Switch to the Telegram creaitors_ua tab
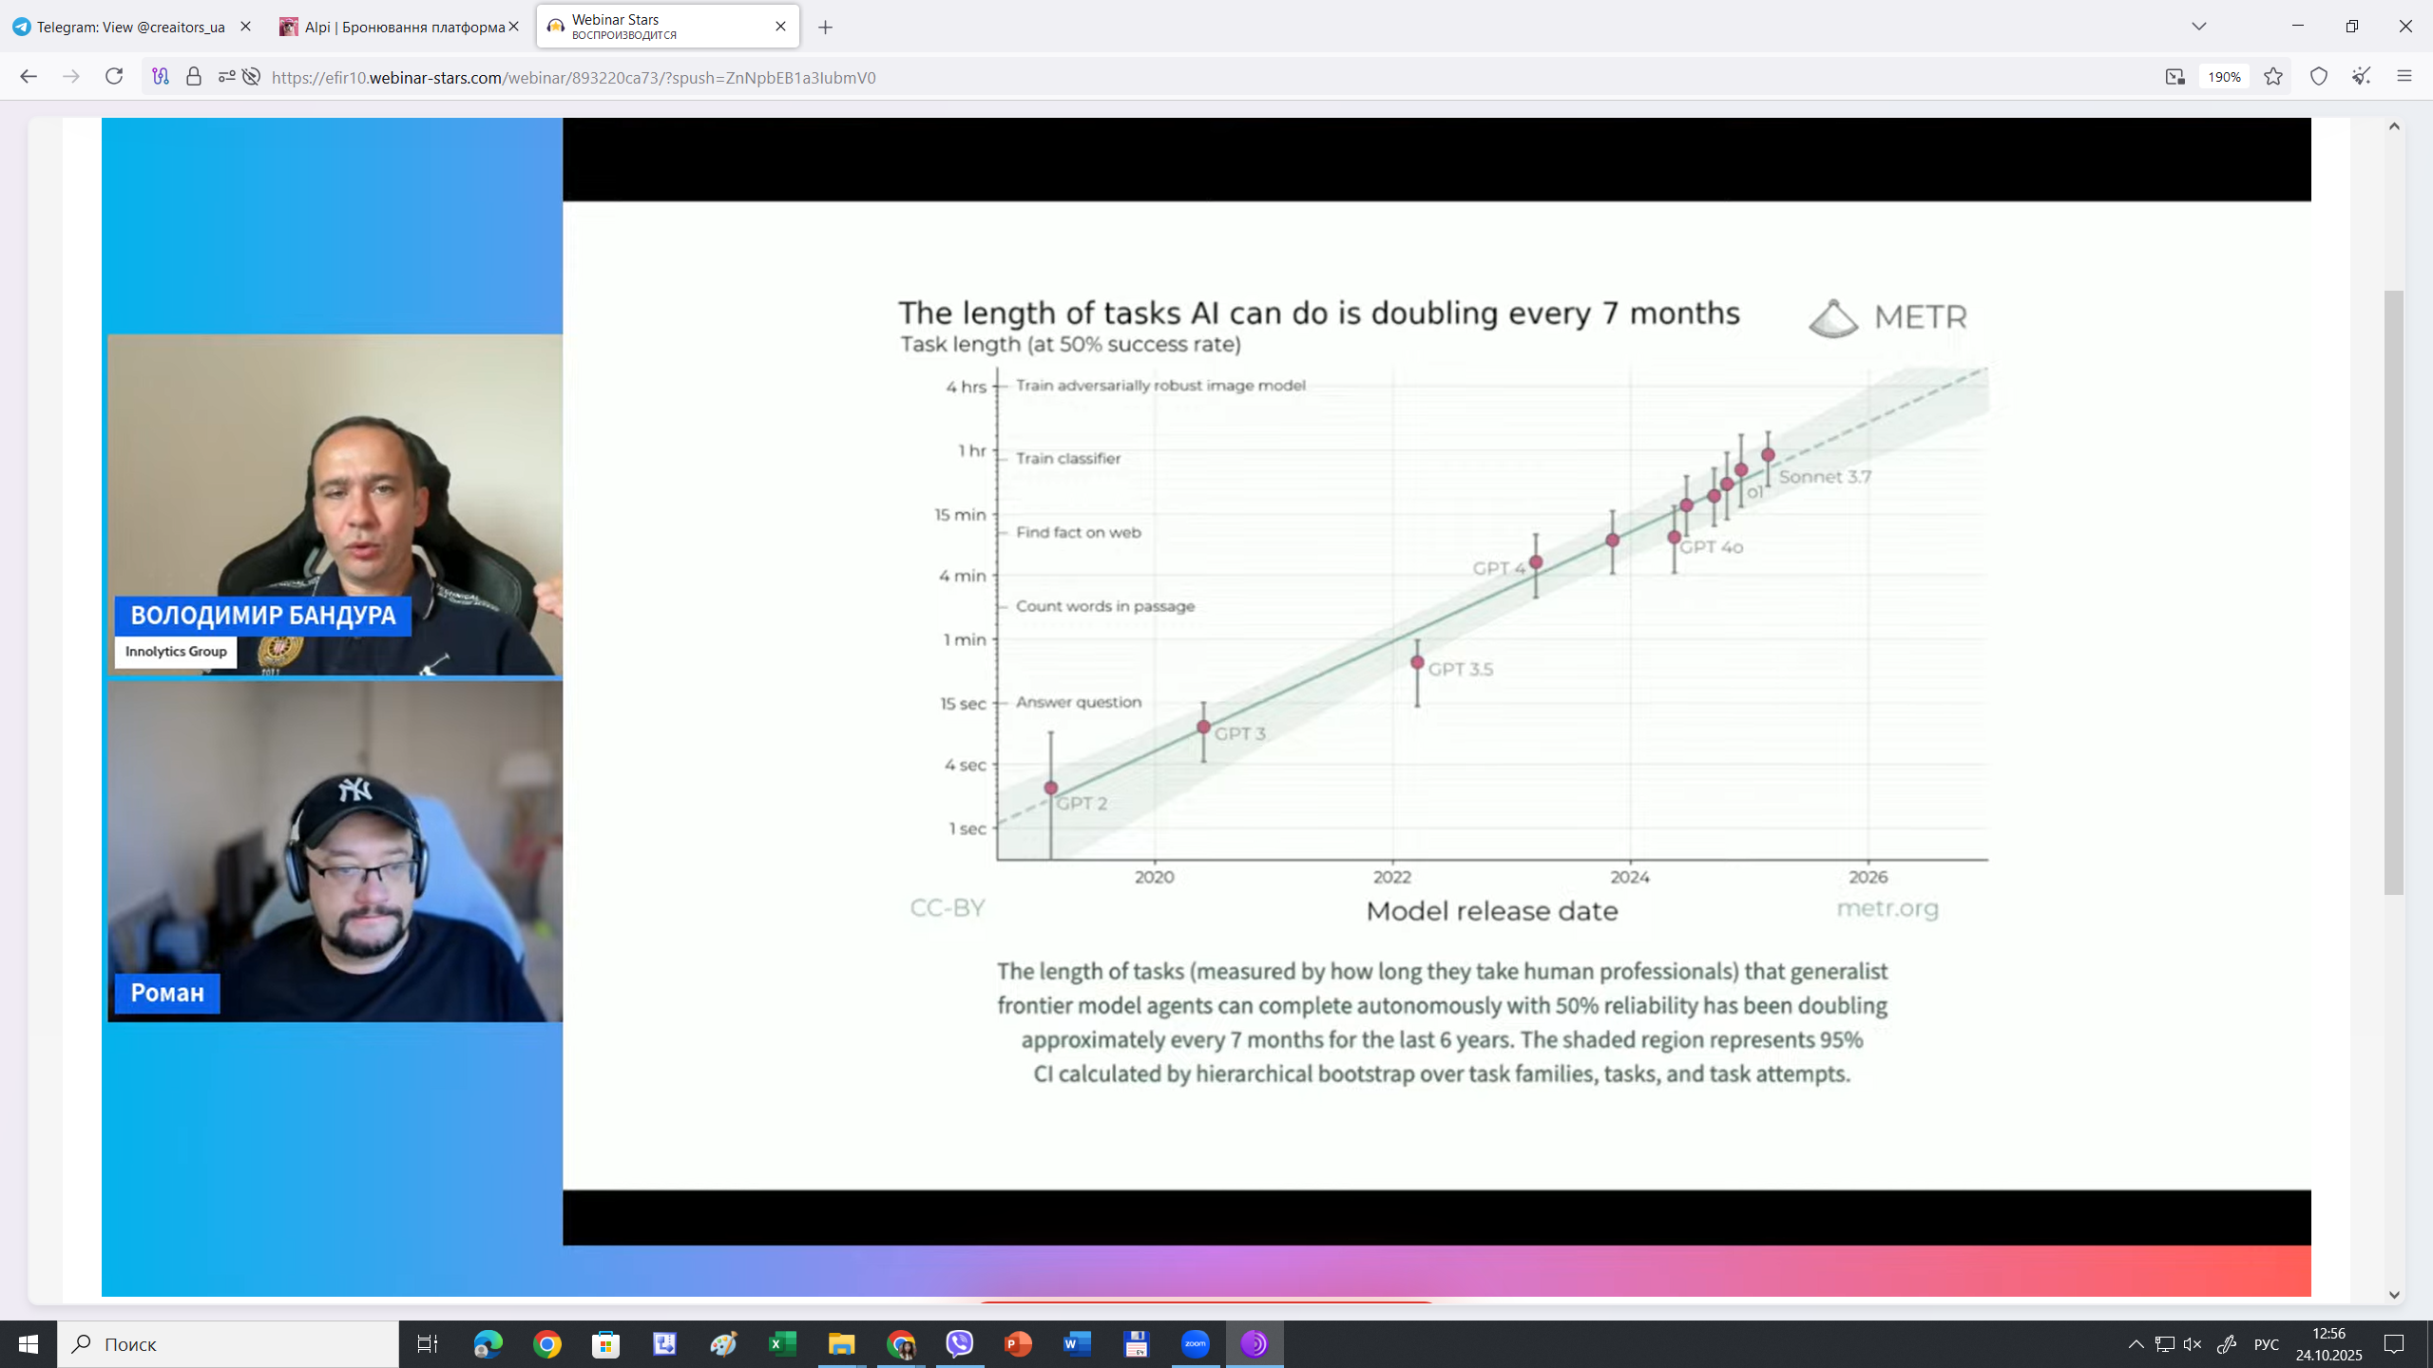The image size is (2433, 1368). [x=130, y=27]
